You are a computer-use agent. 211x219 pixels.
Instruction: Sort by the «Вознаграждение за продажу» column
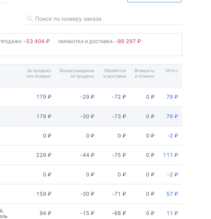coord(77,73)
